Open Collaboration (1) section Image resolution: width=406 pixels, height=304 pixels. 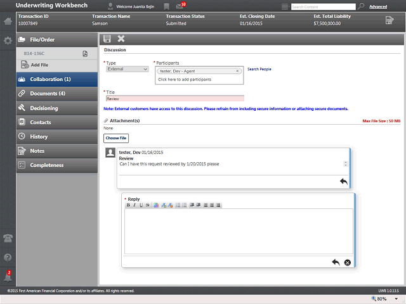coord(57,79)
